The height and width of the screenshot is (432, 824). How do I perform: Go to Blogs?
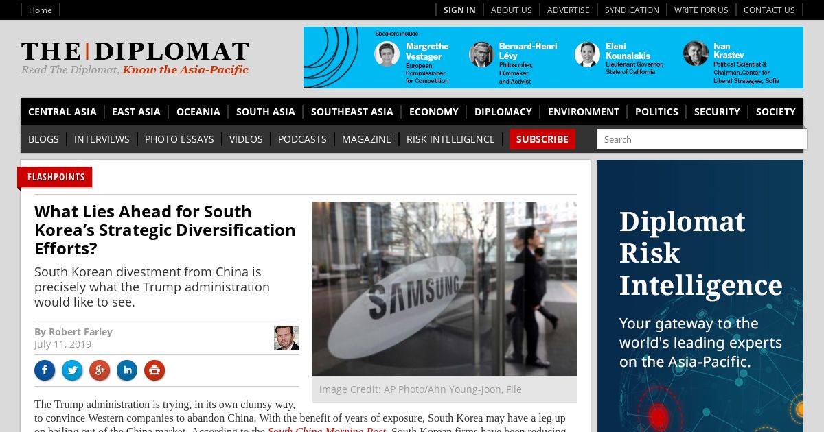click(43, 139)
